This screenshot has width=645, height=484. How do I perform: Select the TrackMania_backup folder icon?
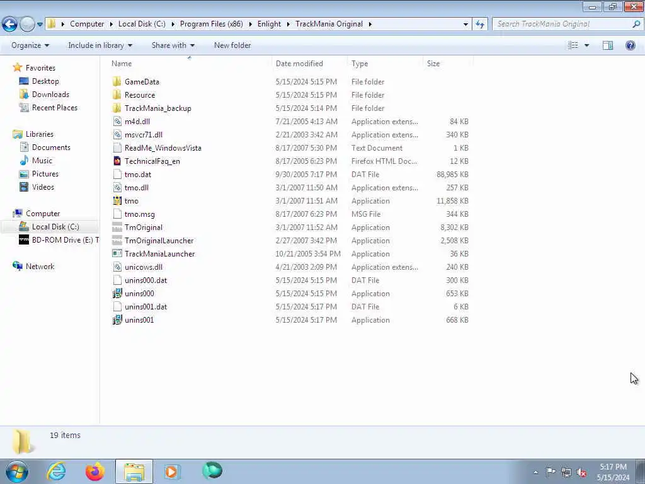117,108
